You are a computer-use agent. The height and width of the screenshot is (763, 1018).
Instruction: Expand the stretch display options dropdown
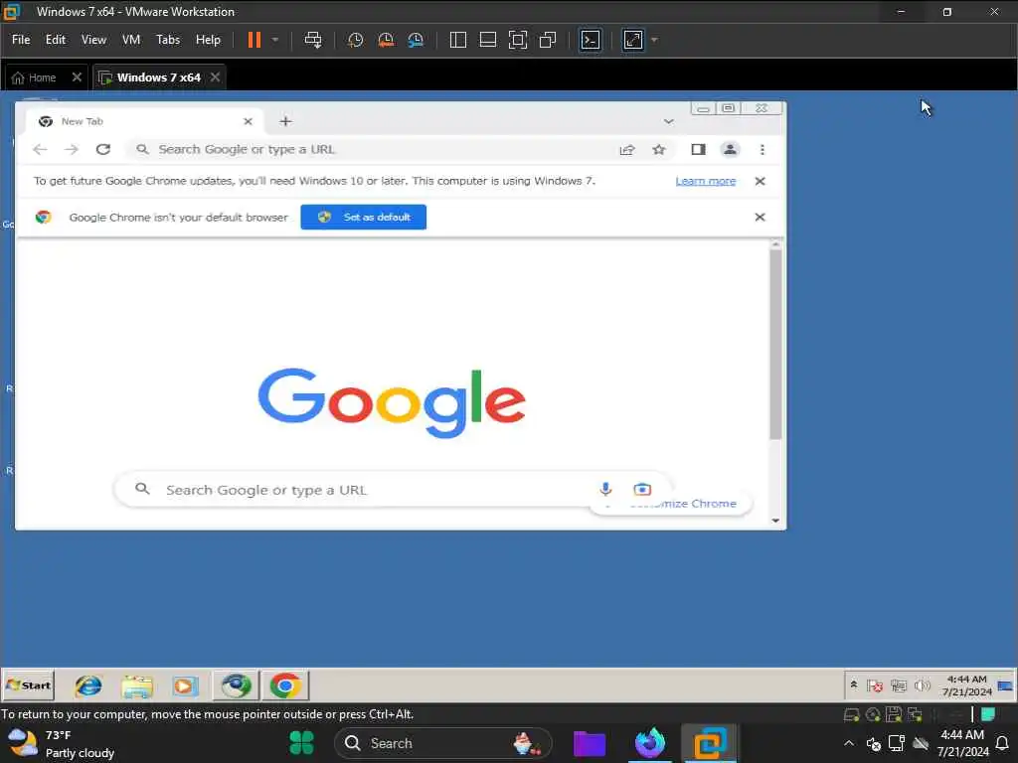(654, 40)
